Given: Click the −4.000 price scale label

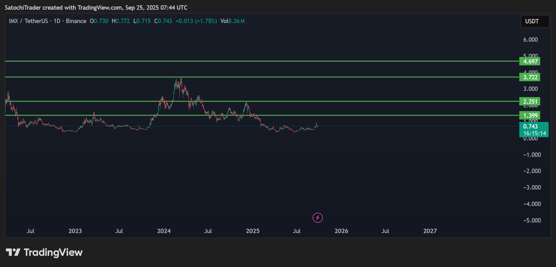Looking at the screenshot, I should tap(532, 204).
